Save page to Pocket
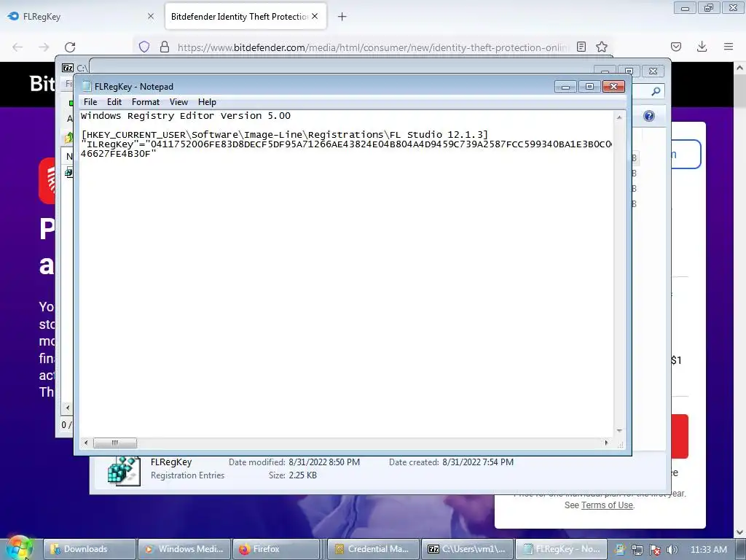Viewport: 746px width, 560px height. [676, 47]
